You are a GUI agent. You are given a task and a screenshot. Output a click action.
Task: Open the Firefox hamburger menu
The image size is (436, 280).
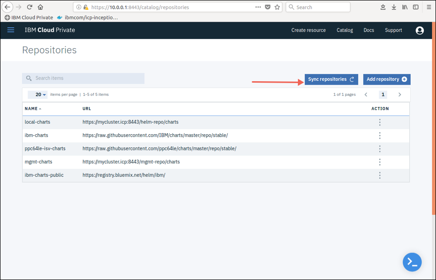[x=429, y=7]
